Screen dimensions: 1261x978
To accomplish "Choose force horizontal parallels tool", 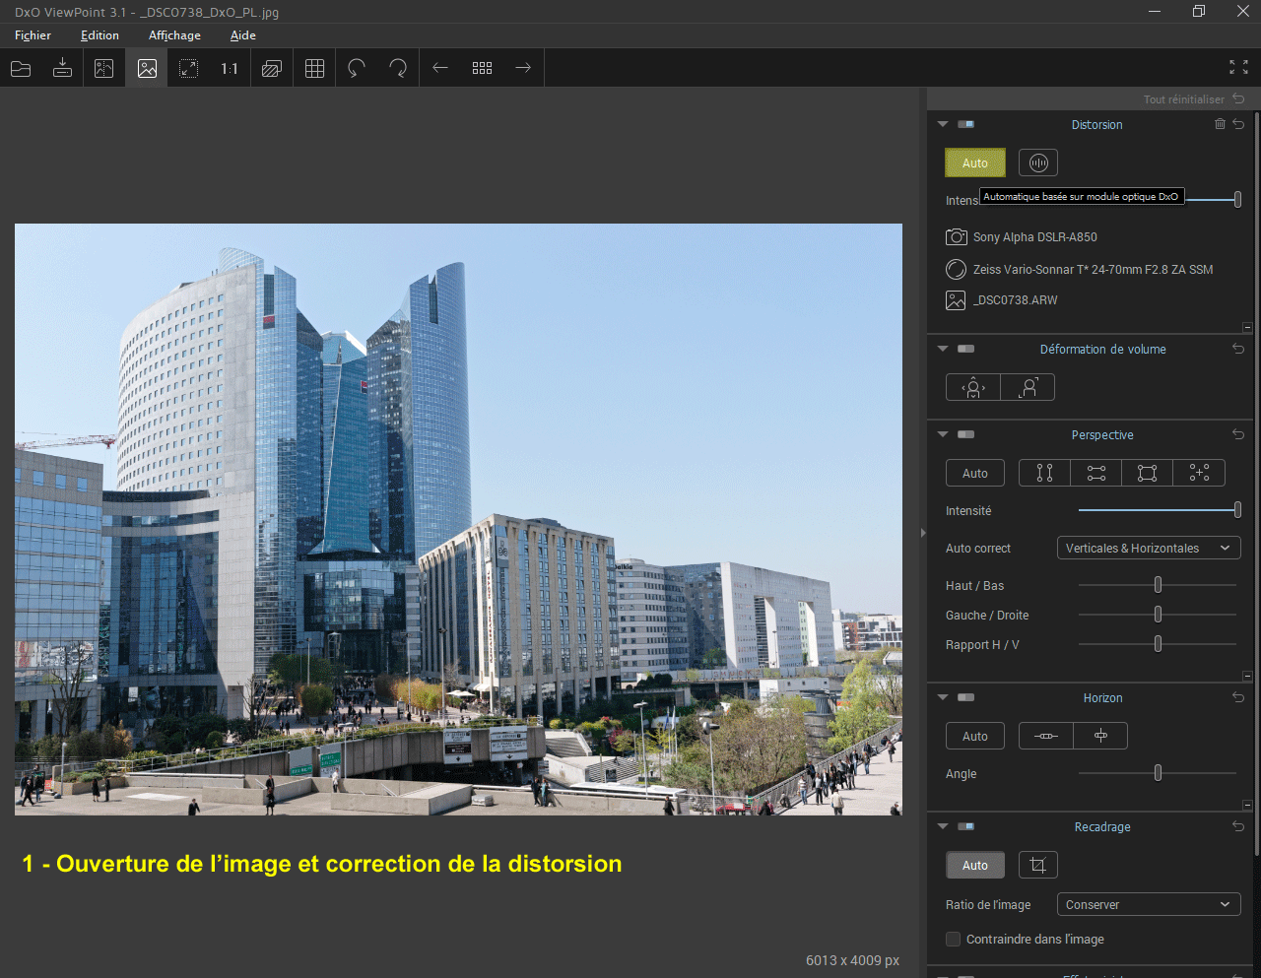I will click(x=1096, y=473).
